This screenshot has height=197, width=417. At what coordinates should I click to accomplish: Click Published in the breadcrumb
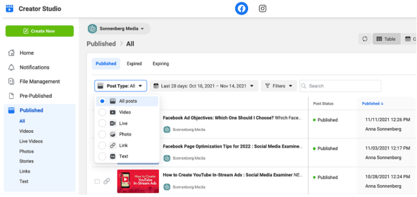pyautogui.click(x=101, y=44)
